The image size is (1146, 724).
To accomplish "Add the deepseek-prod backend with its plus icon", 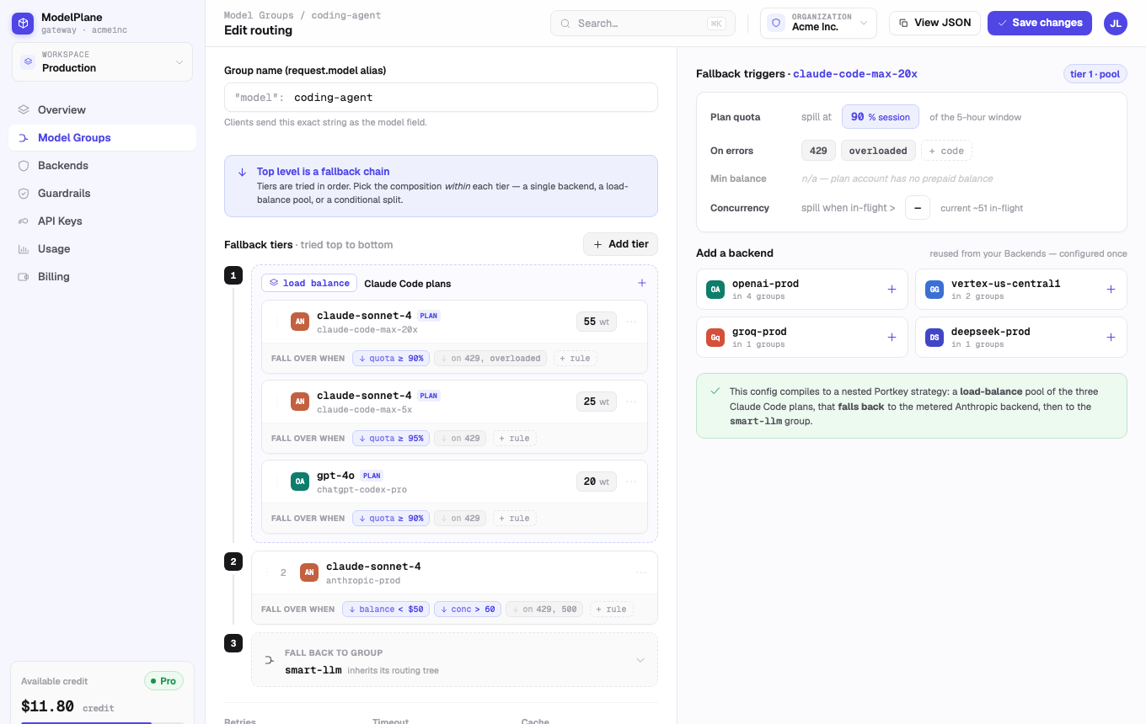I will [1111, 337].
